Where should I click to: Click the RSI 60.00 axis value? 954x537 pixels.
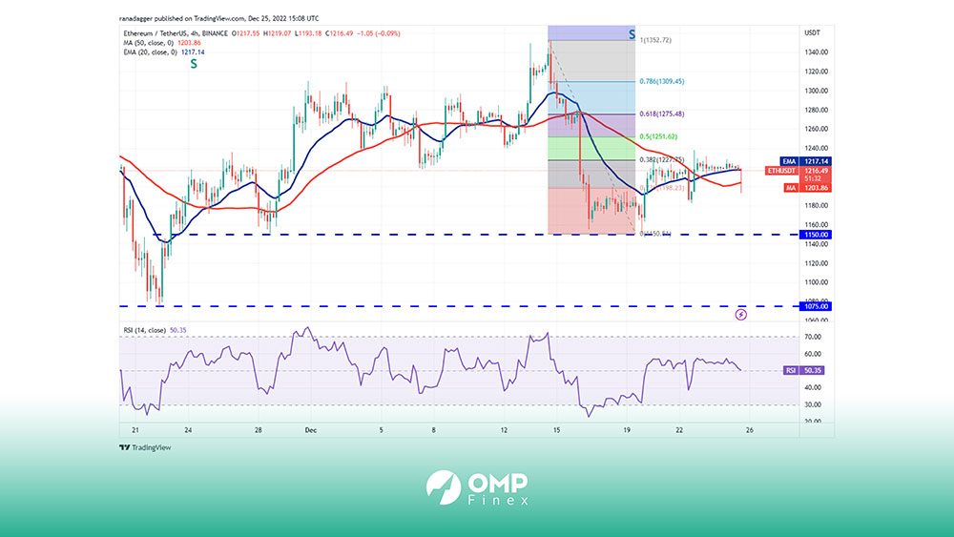[813, 354]
